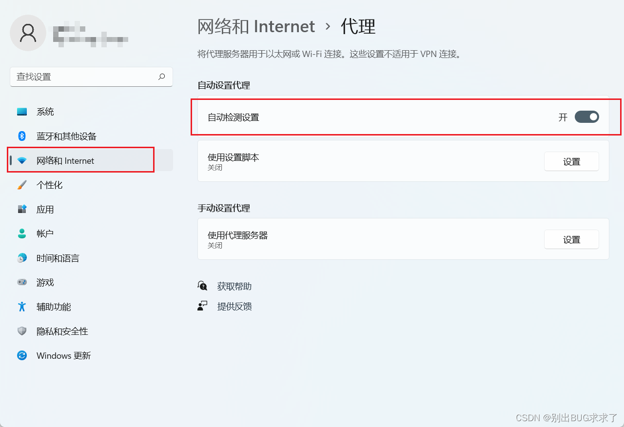Turn off the 自动检测设置 toggle
The image size is (624, 427).
586,117
